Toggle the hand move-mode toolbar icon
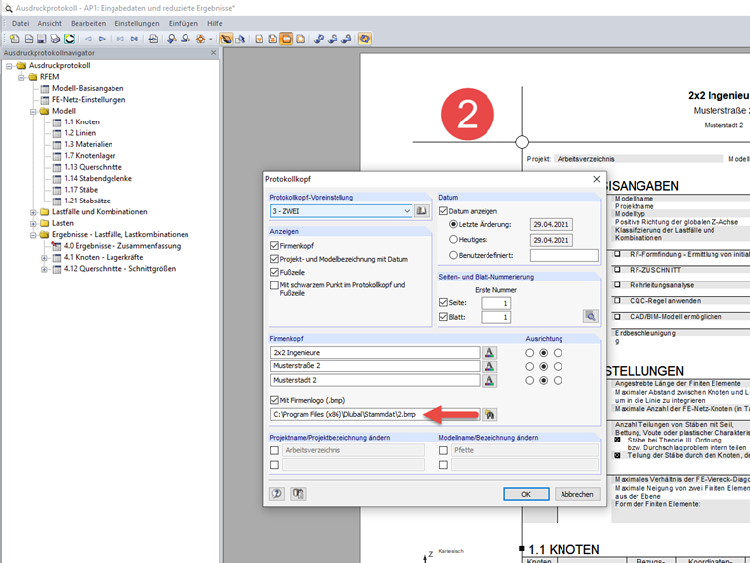The height and width of the screenshot is (563, 750). pos(226,39)
